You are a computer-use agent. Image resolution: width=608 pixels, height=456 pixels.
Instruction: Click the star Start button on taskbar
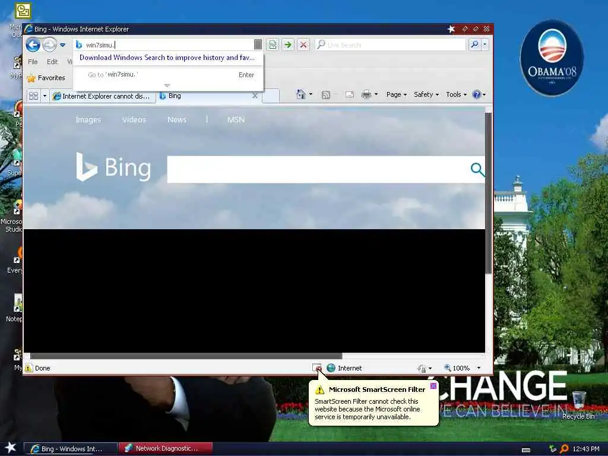click(11, 448)
